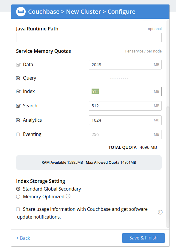Select the Search memory quota field
This screenshot has height=252, width=176.
click(x=125, y=106)
